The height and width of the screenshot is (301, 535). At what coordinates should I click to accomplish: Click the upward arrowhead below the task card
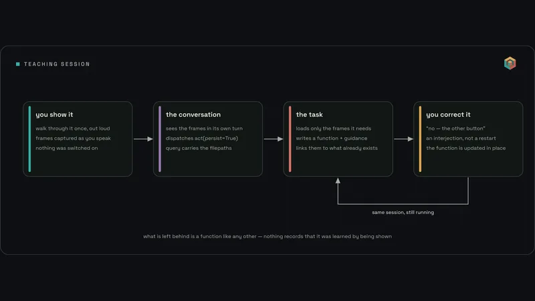point(338,181)
